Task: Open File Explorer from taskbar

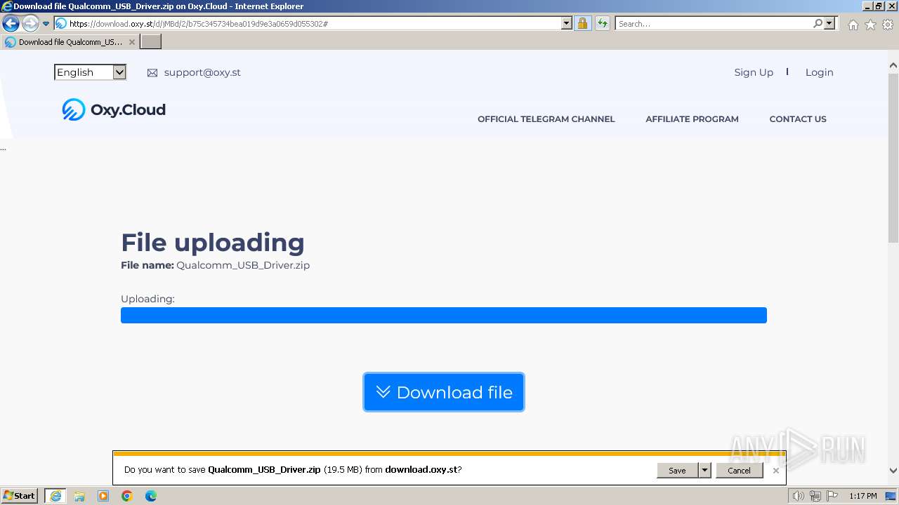Action: point(79,496)
